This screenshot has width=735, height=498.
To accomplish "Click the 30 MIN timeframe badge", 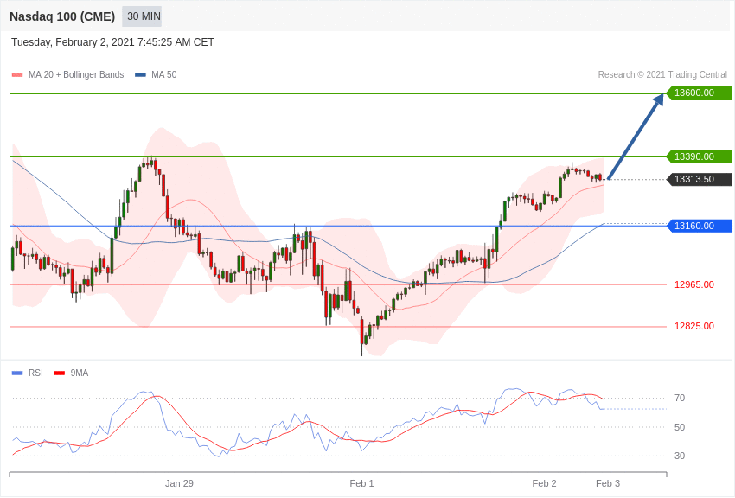I will 142,16.
